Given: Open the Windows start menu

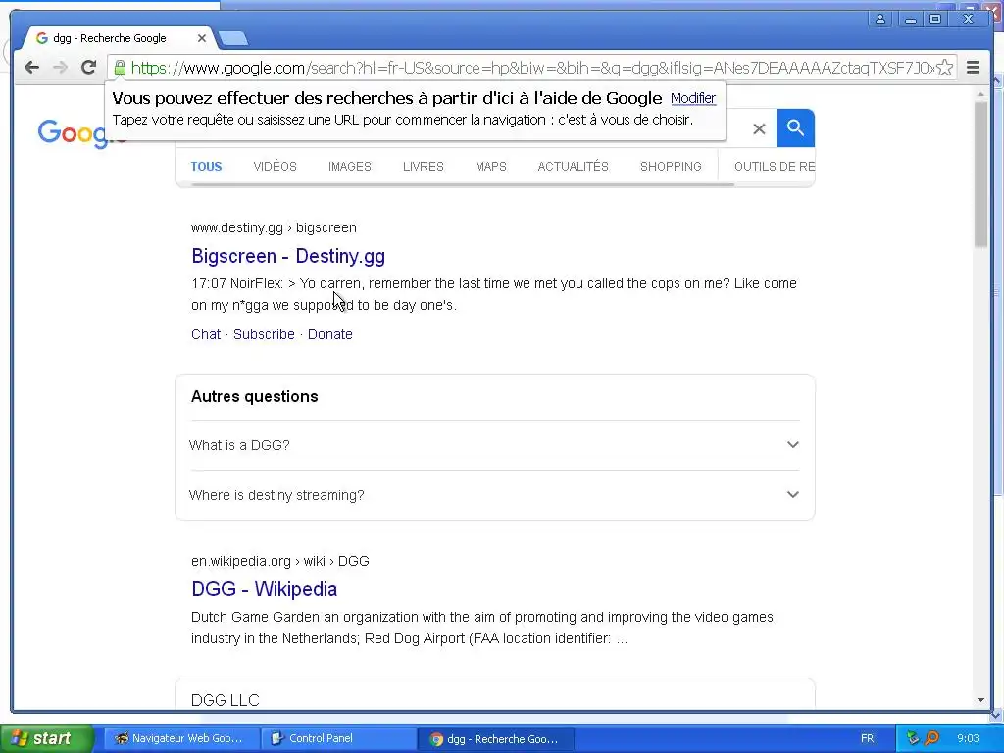Looking at the screenshot, I should point(46,738).
